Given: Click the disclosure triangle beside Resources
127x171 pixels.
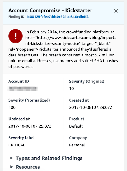Looking at the screenshot, I should tap(12, 167).
